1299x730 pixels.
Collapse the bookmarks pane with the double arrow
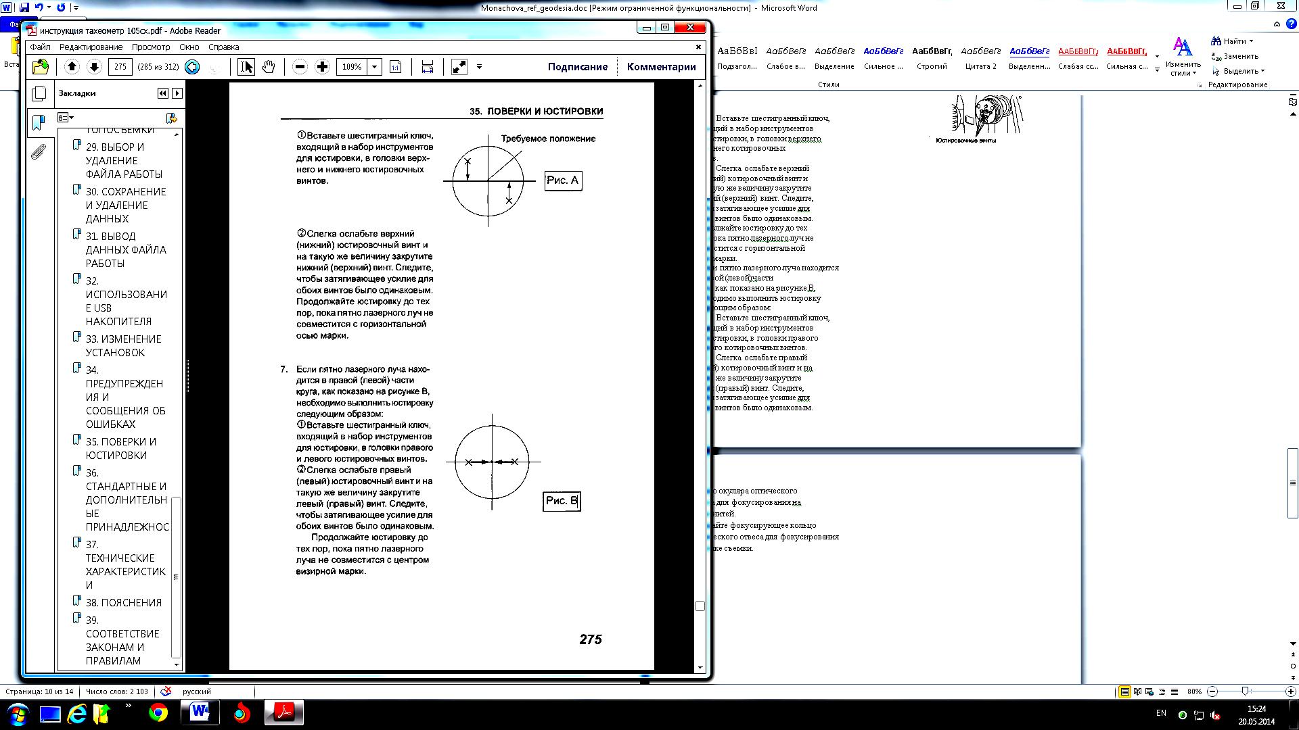click(162, 93)
